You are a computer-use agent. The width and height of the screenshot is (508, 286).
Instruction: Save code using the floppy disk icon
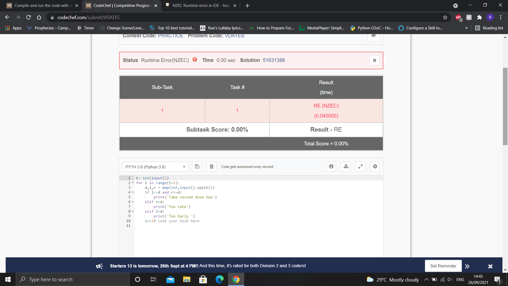pos(197,167)
